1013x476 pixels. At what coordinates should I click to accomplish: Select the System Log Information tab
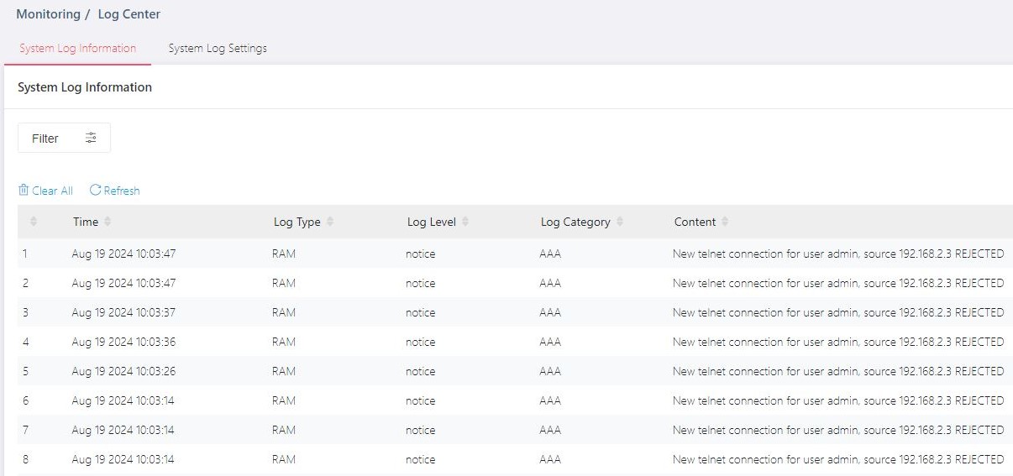[77, 49]
